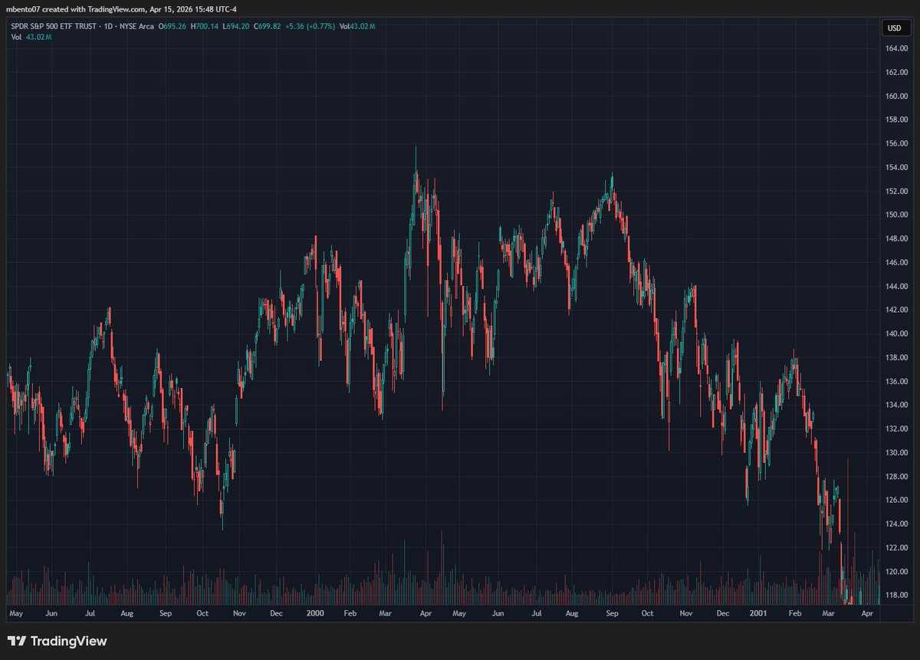Click the 150.00 price axis label
The height and width of the screenshot is (660, 920).
(896, 215)
